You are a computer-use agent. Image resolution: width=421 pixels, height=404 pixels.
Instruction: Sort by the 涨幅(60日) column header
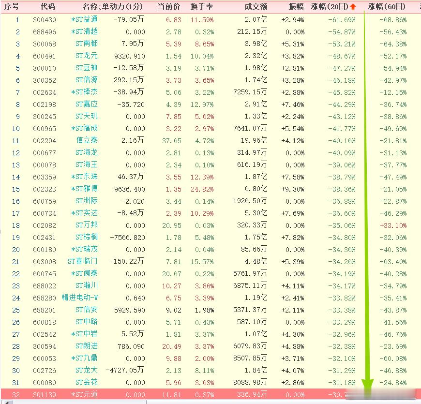(x=387, y=6)
